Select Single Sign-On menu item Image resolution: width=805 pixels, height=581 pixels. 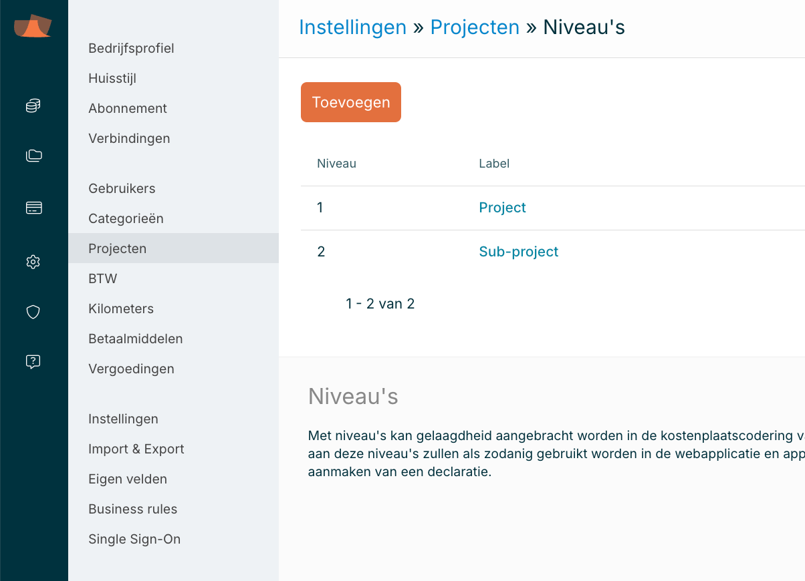[x=134, y=539]
